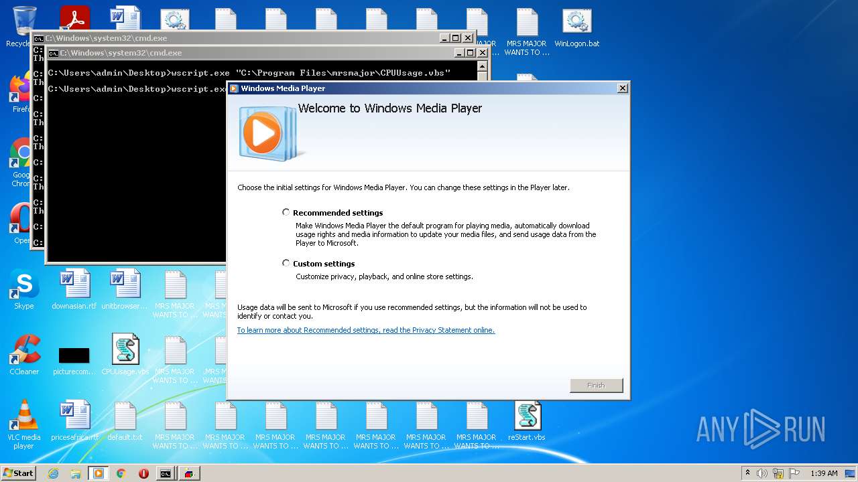
Task: Select the default.txt file icon
Action: pyautogui.click(x=125, y=421)
